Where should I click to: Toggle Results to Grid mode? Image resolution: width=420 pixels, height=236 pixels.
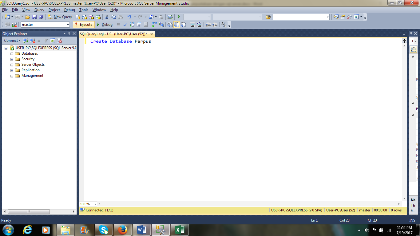pyautogui.click(x=176, y=25)
